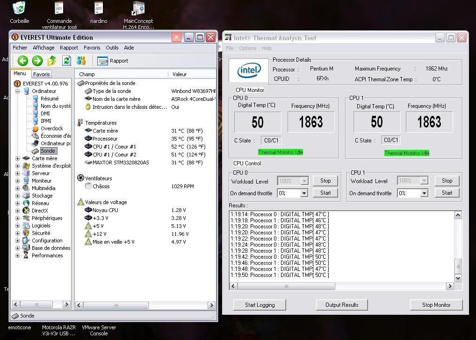Screen dimensions: 476x340
Task: Open the Outils menu
Action: click(x=112, y=48)
